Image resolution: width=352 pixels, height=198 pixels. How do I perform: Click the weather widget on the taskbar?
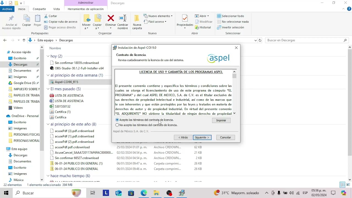[x=236, y=193]
